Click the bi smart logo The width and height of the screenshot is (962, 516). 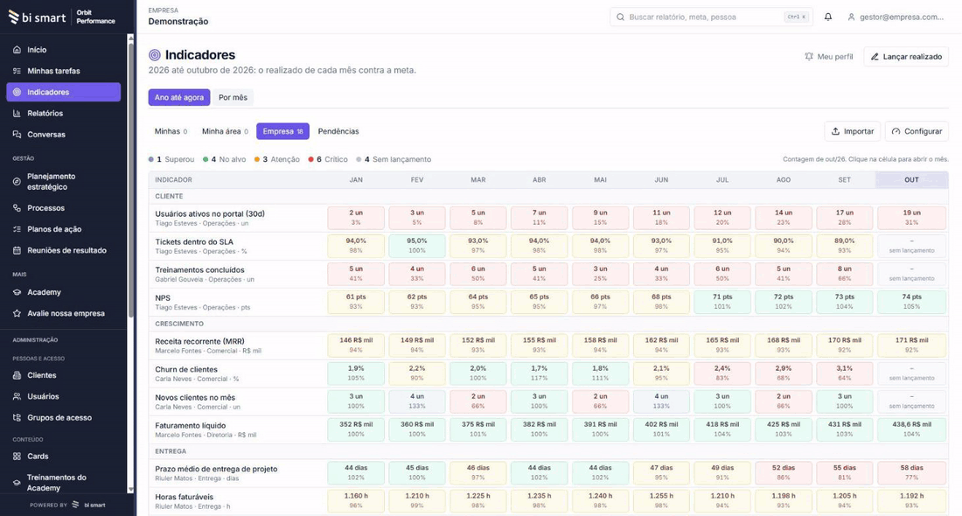click(38, 17)
